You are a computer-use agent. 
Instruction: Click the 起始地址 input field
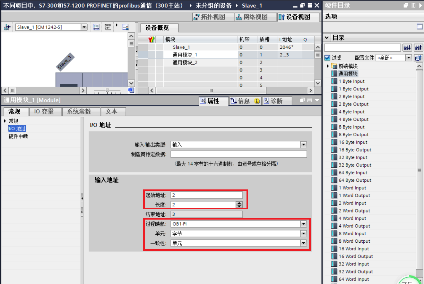207,195
